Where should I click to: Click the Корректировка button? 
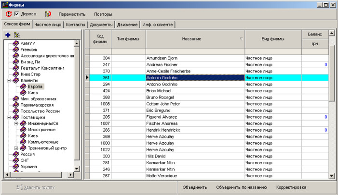[x=291, y=187]
